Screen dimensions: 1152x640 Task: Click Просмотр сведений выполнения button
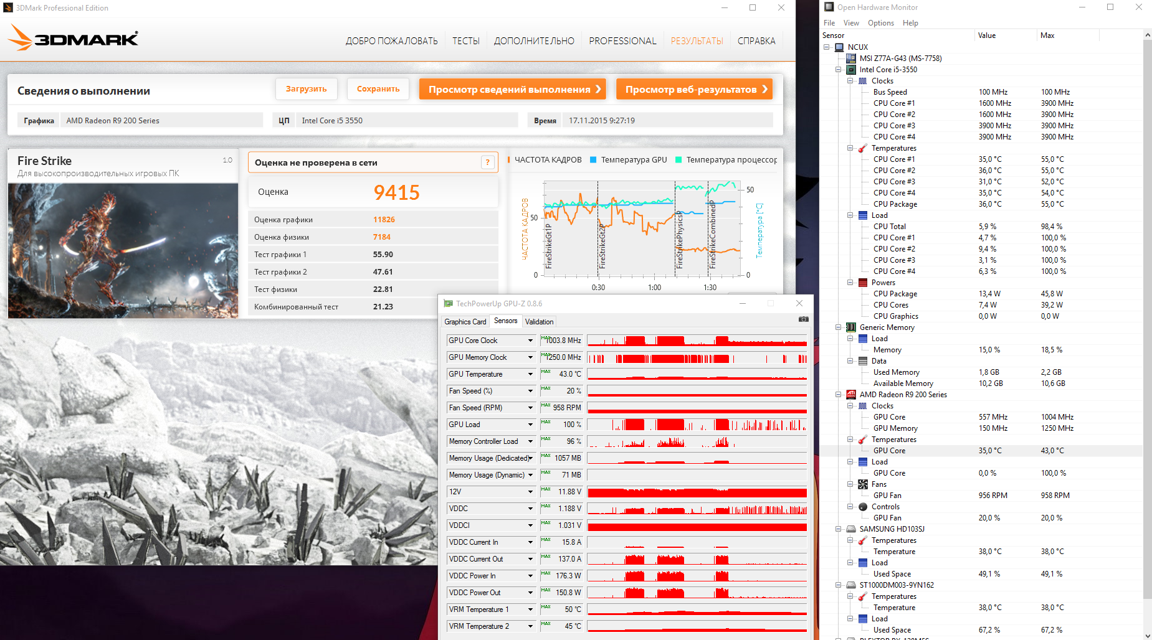click(x=513, y=89)
